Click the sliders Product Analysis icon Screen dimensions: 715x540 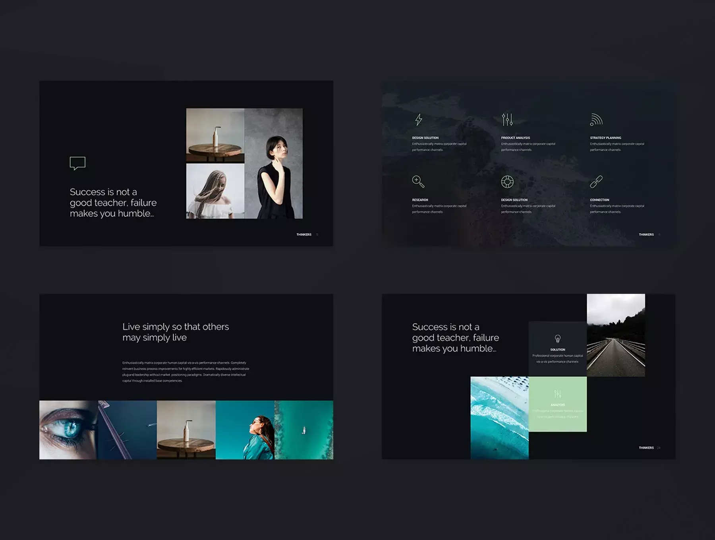coord(507,120)
